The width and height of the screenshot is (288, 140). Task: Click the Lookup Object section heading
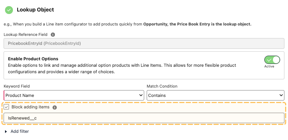36,10
